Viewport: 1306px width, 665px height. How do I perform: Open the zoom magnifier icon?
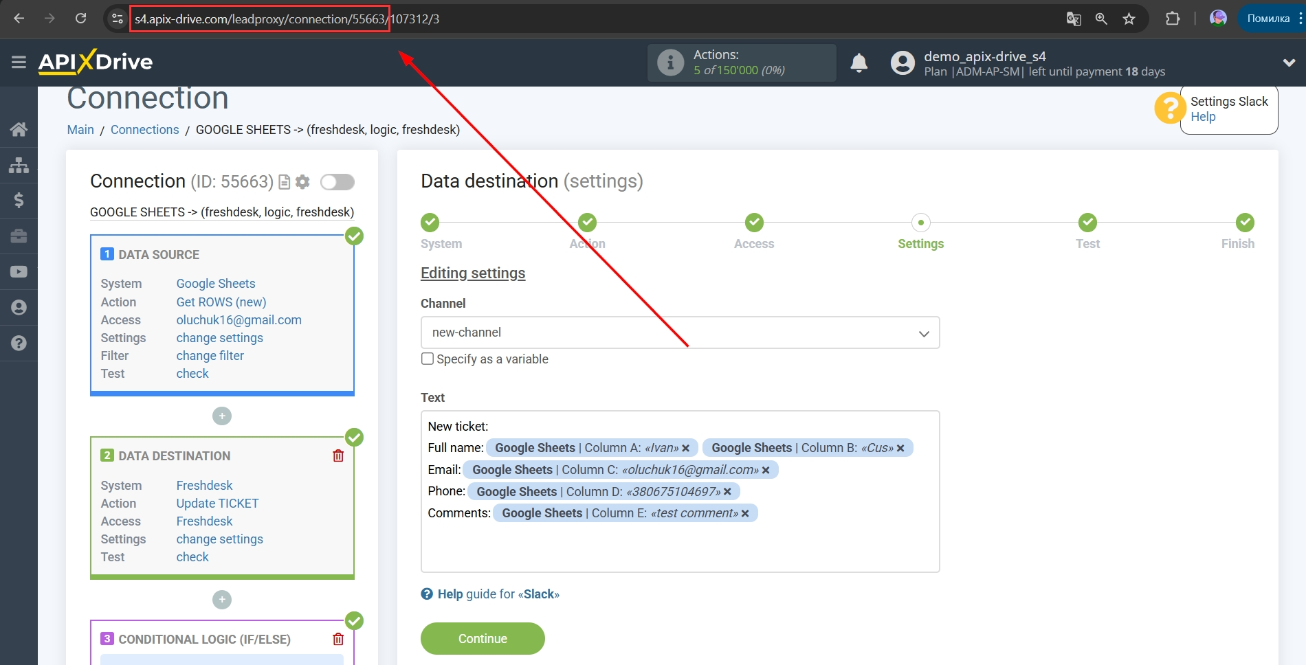point(1101,19)
